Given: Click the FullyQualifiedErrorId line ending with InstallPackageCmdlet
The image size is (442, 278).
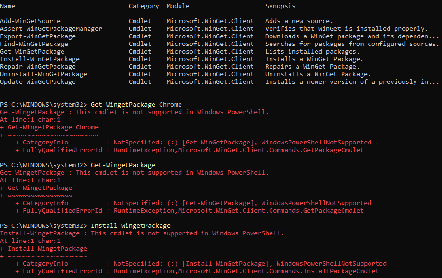Looking at the screenshot, I should coord(197,271).
